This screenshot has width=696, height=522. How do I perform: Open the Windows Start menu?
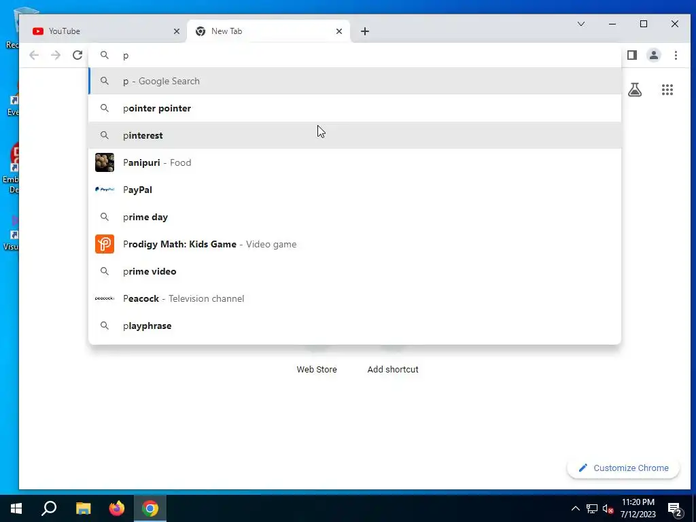tap(16, 508)
